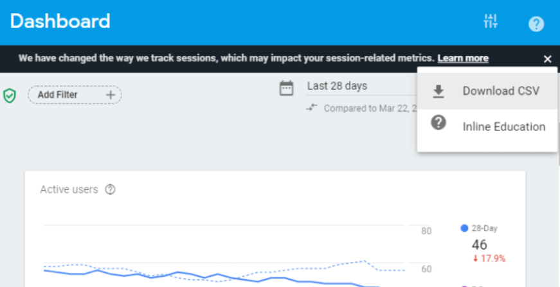Select Download CSV from the menu
The width and height of the screenshot is (560, 287).
(487, 91)
